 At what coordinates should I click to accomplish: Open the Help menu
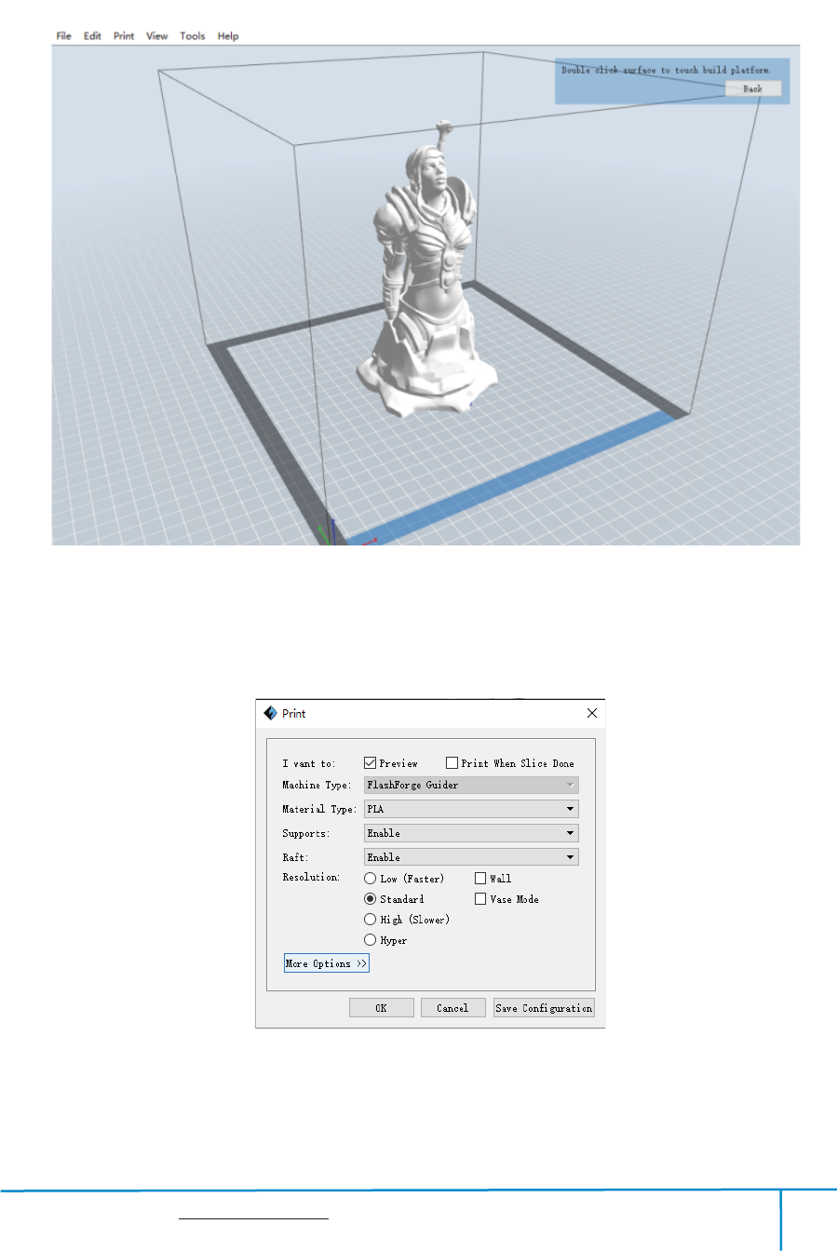click(x=228, y=36)
